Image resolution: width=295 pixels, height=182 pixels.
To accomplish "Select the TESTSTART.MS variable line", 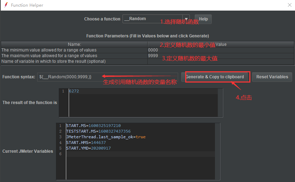I will coord(98,131).
